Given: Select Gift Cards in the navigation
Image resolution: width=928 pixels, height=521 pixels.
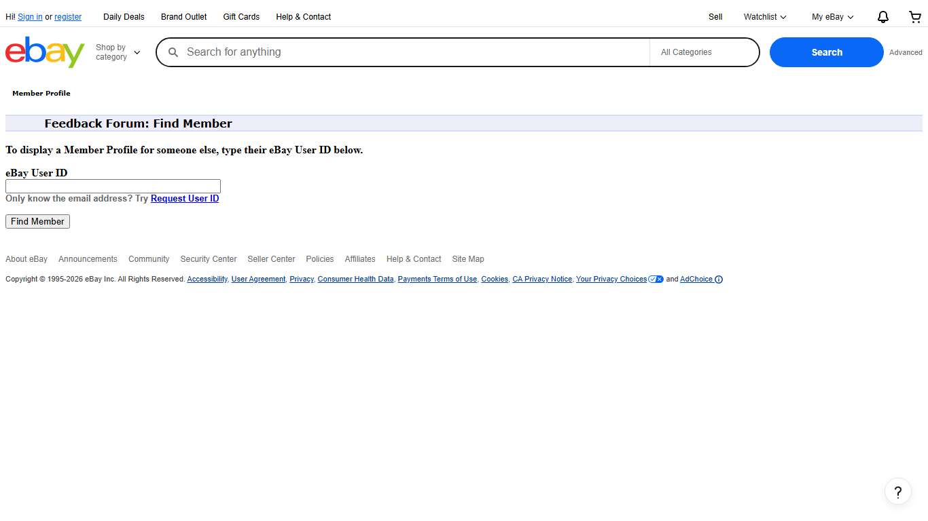Looking at the screenshot, I should tap(241, 16).
